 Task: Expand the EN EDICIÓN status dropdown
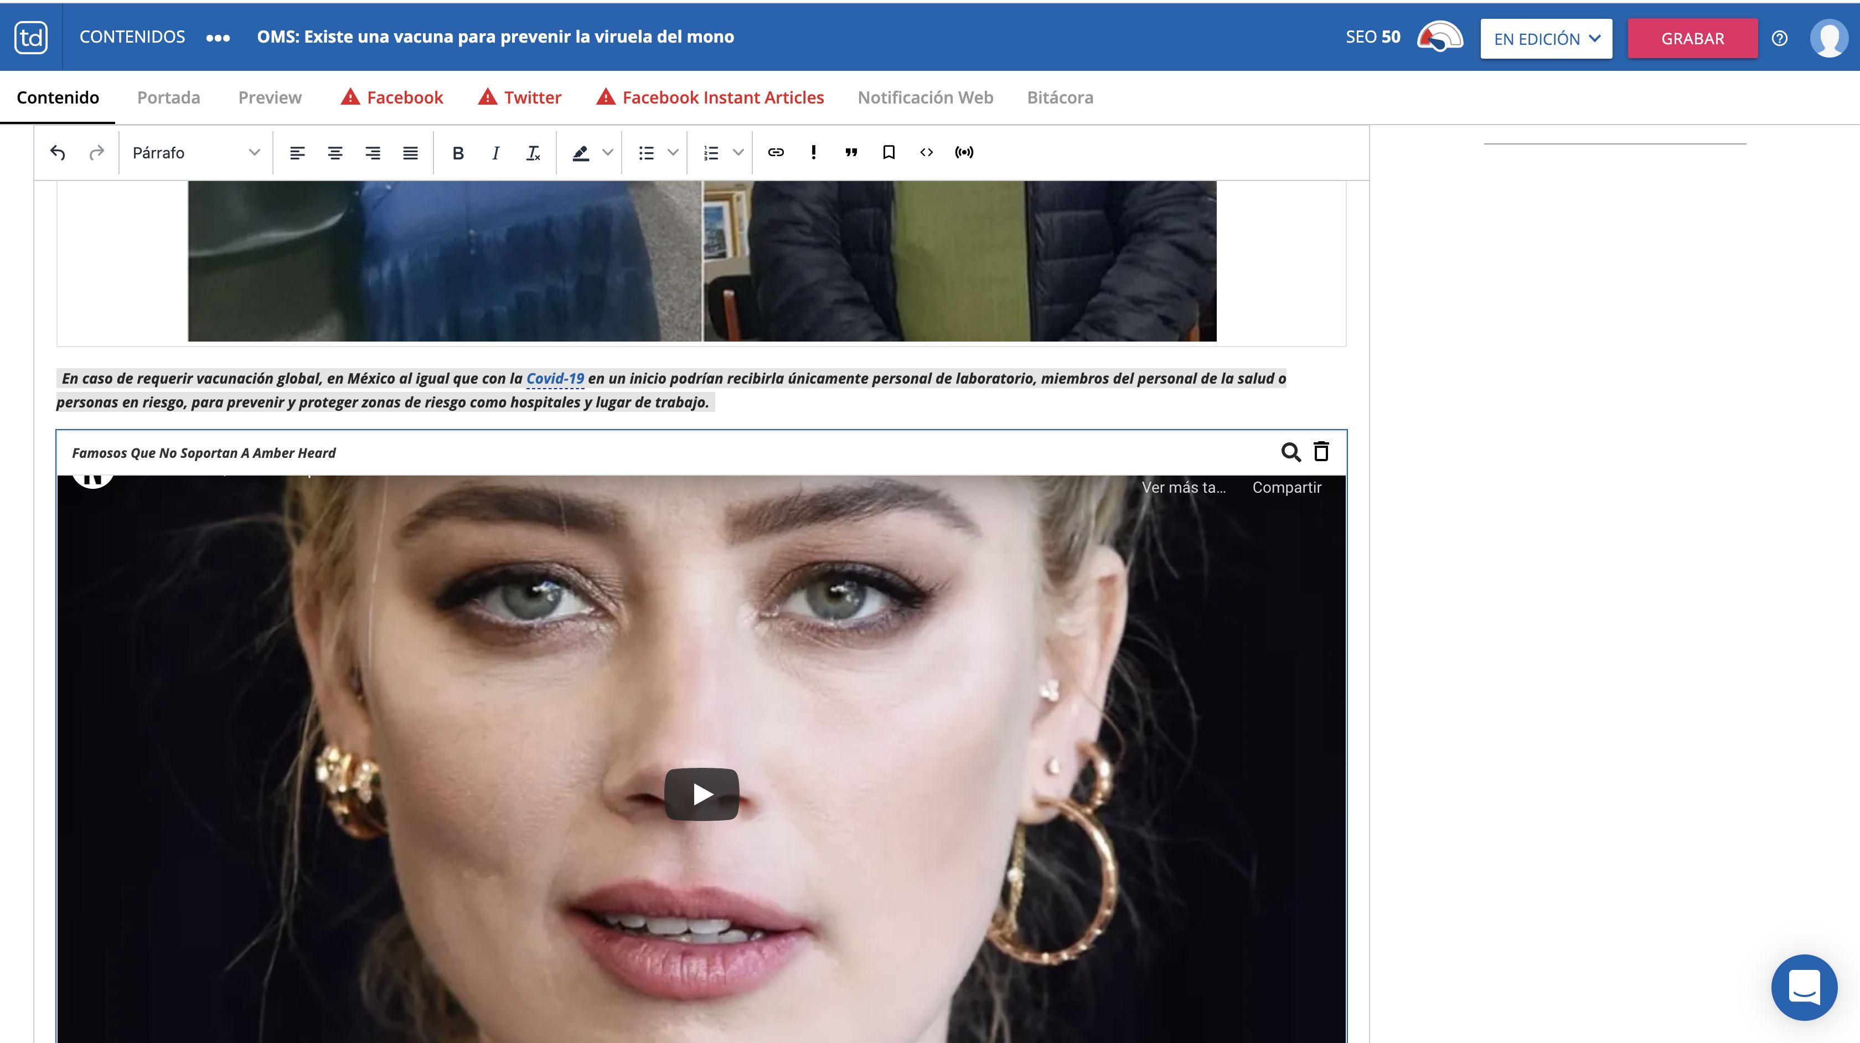tap(1546, 39)
